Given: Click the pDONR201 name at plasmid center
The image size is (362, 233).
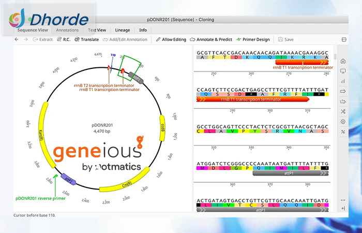Looking at the screenshot, I should 102,125.
